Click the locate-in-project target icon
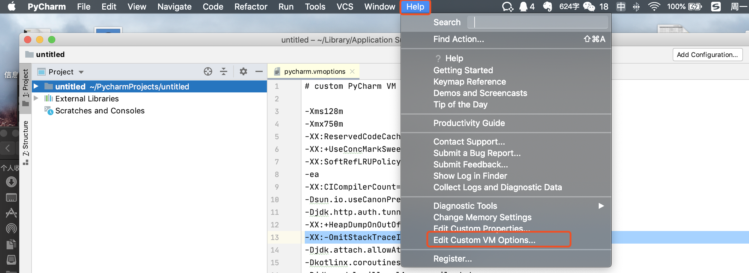 208,72
